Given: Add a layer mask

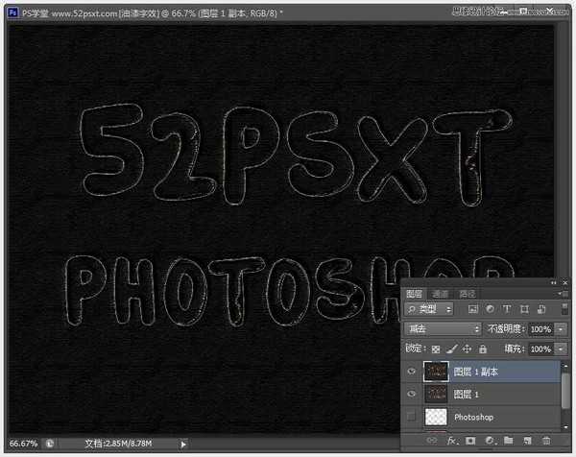Looking at the screenshot, I should click(470, 441).
